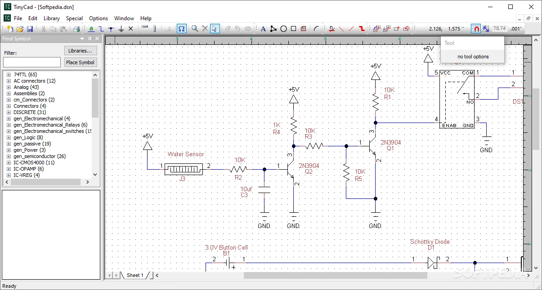Enable the selection arrow tool
The width and height of the screenshot is (542, 290).
pos(215,28)
